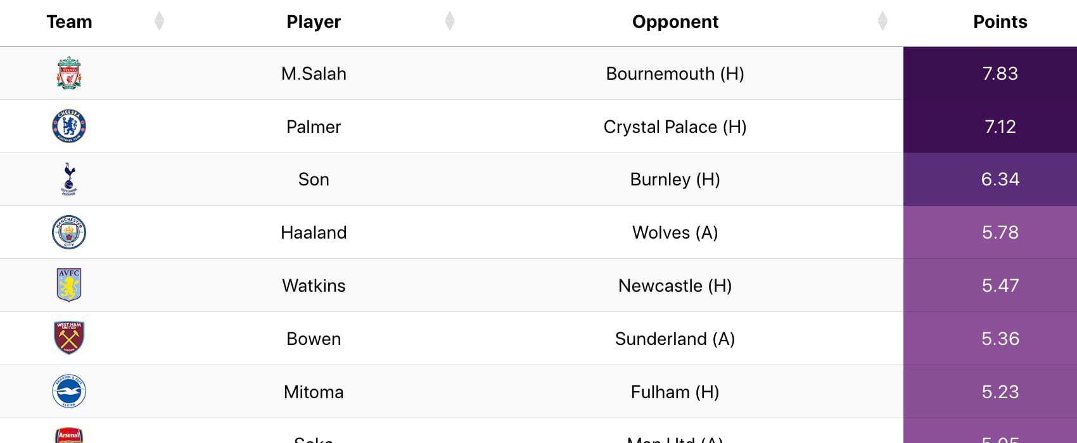The image size is (1077, 443).
Task: Click the Aston Villa AVFC crest
Action: pos(69,285)
